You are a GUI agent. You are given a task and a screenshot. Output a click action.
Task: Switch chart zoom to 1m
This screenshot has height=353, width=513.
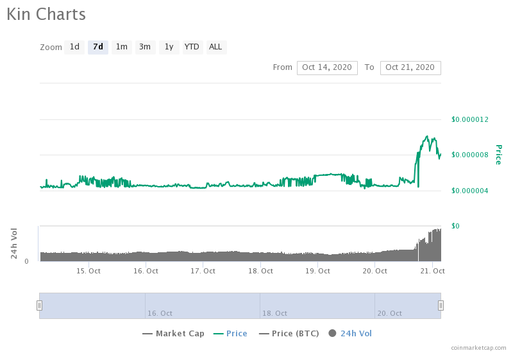click(x=122, y=47)
